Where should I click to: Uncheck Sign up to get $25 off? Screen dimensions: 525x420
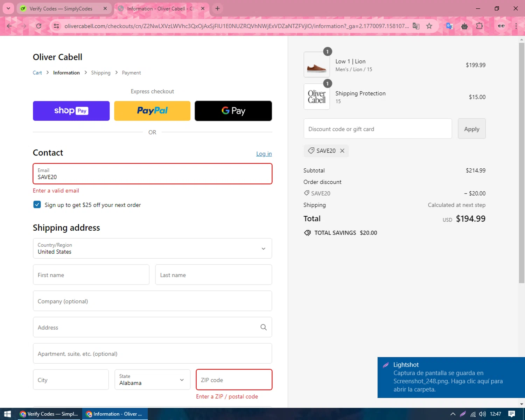click(37, 205)
